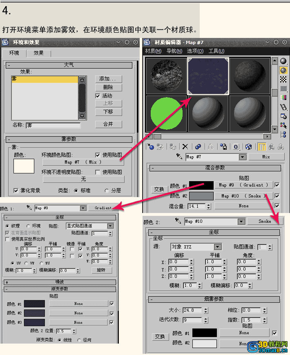The width and height of the screenshot is (290, 355).
Task: Open the Map #7 name dropdown
Action: (243, 157)
